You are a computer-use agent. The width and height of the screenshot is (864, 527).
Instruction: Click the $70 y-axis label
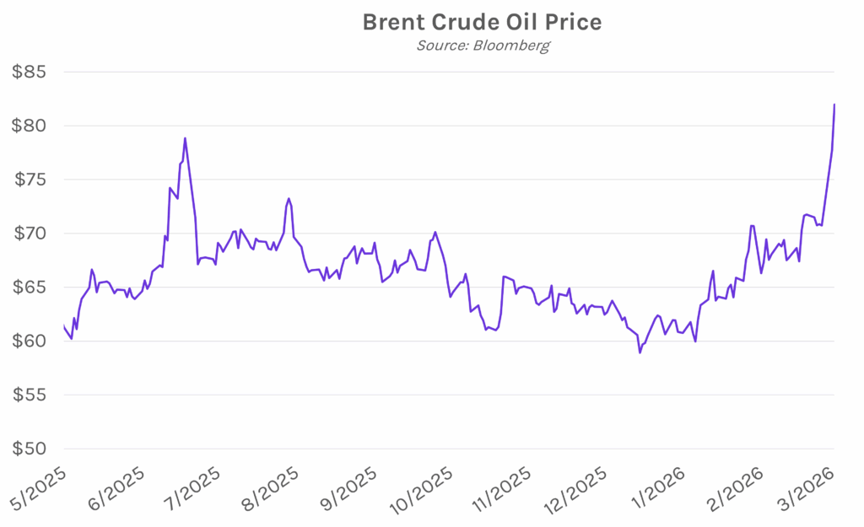[29, 234]
